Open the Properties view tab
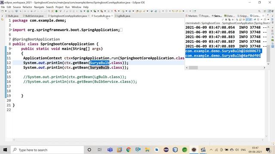Viewport: 275px width, 154px height. point(204,16)
